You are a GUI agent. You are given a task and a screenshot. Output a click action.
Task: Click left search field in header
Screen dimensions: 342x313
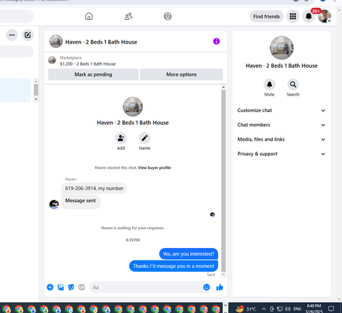(x=16, y=16)
